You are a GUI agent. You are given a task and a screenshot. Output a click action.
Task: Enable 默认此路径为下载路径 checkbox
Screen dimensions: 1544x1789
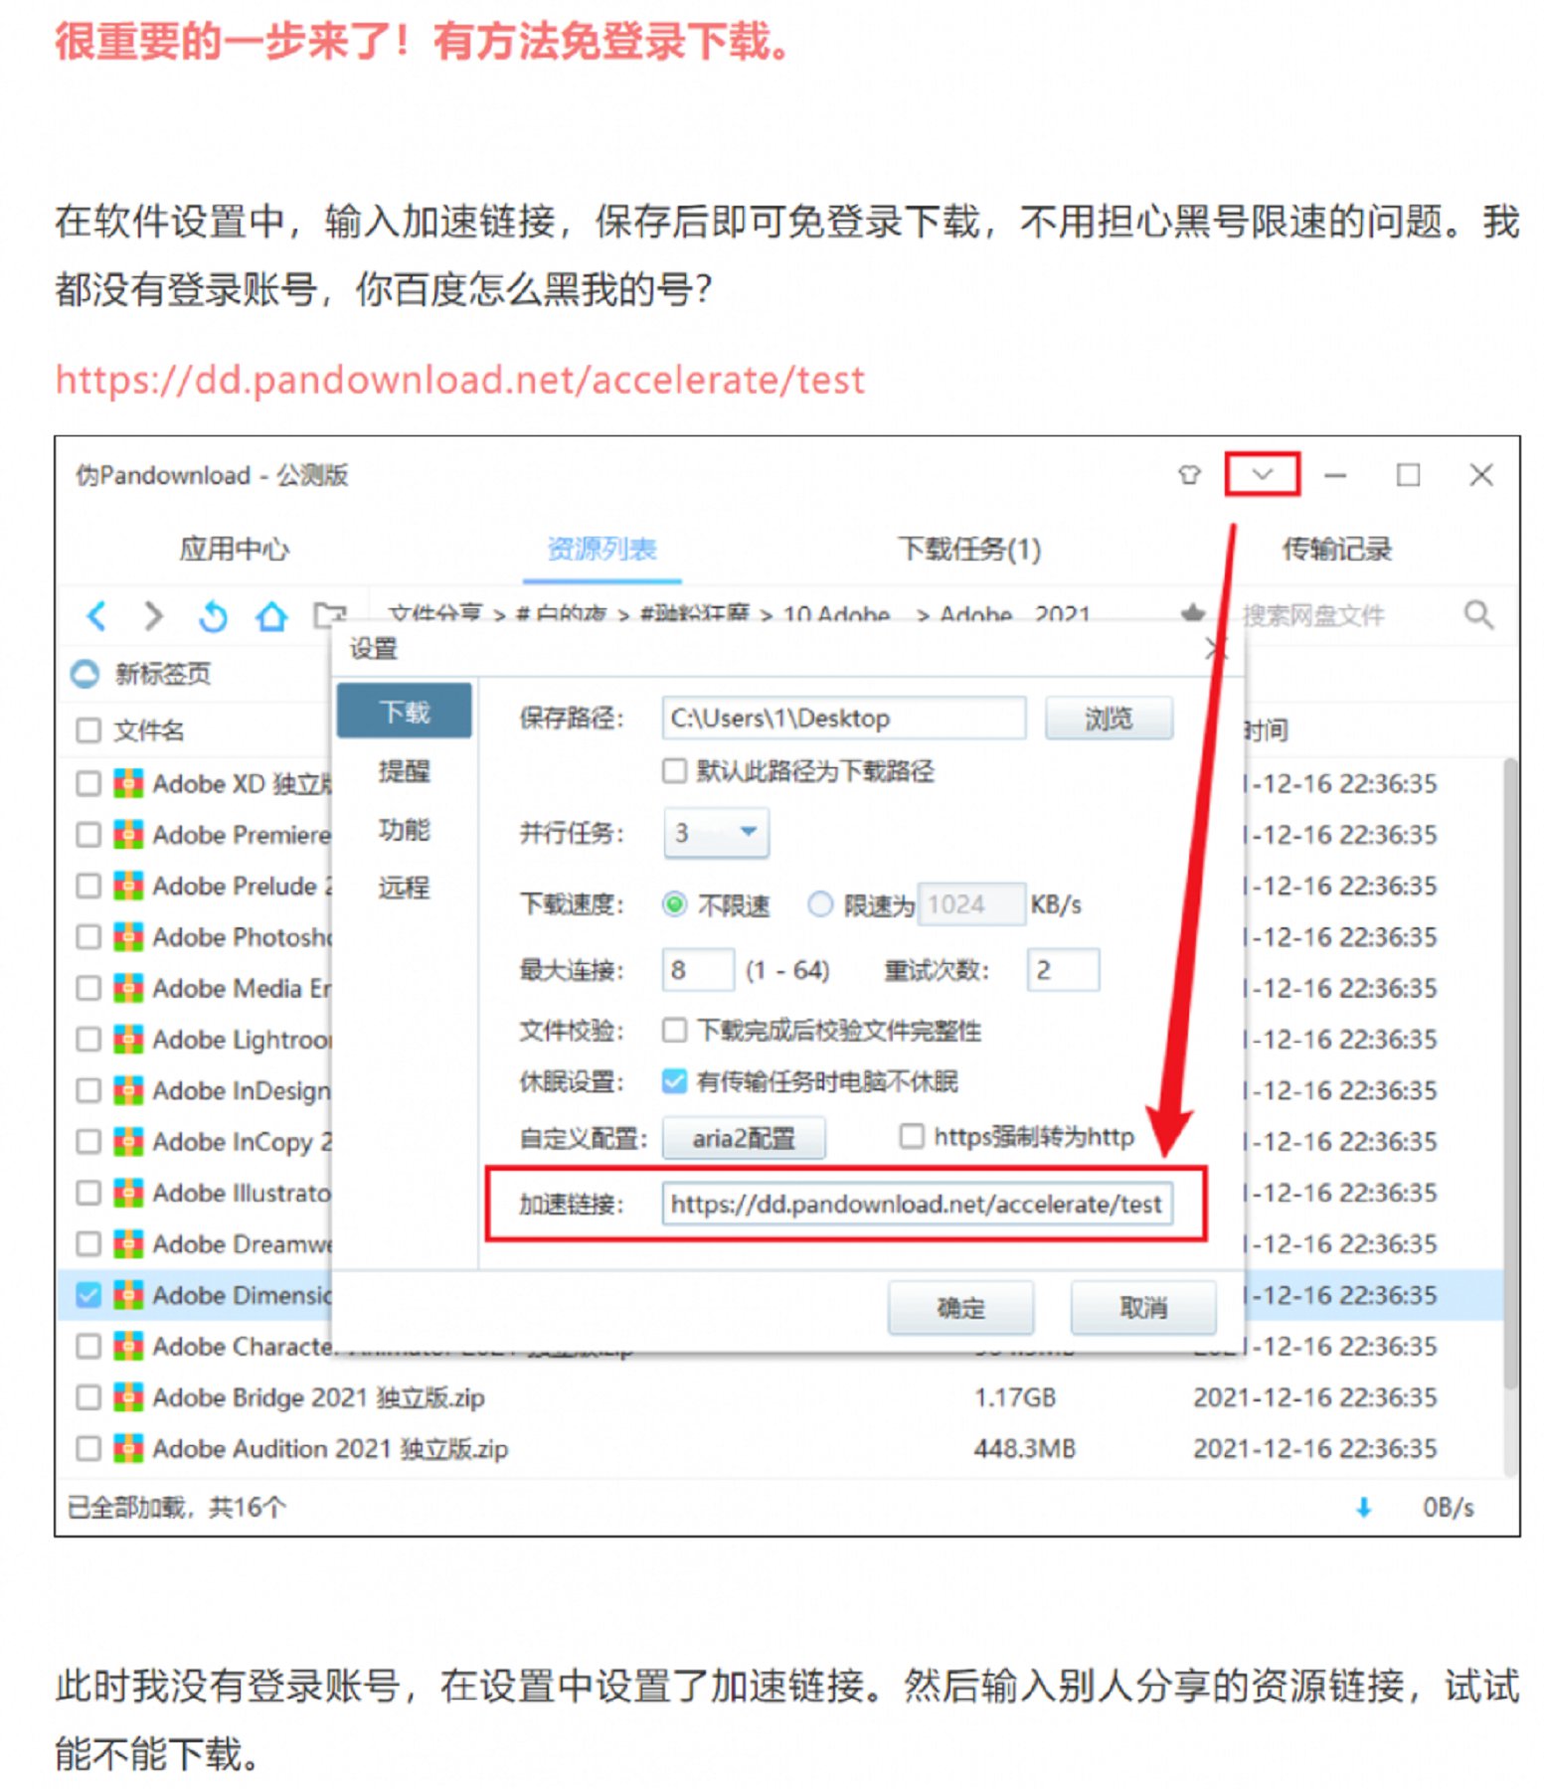coord(675,771)
